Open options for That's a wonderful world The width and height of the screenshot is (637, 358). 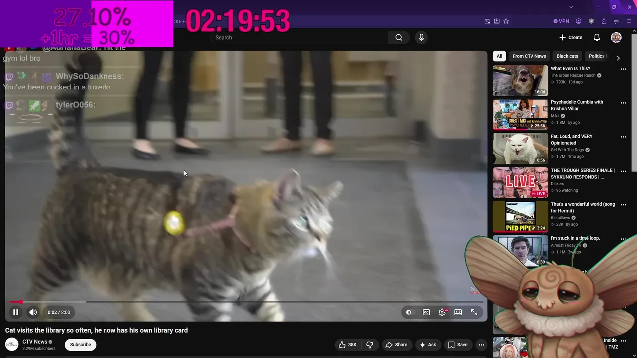[623, 205]
